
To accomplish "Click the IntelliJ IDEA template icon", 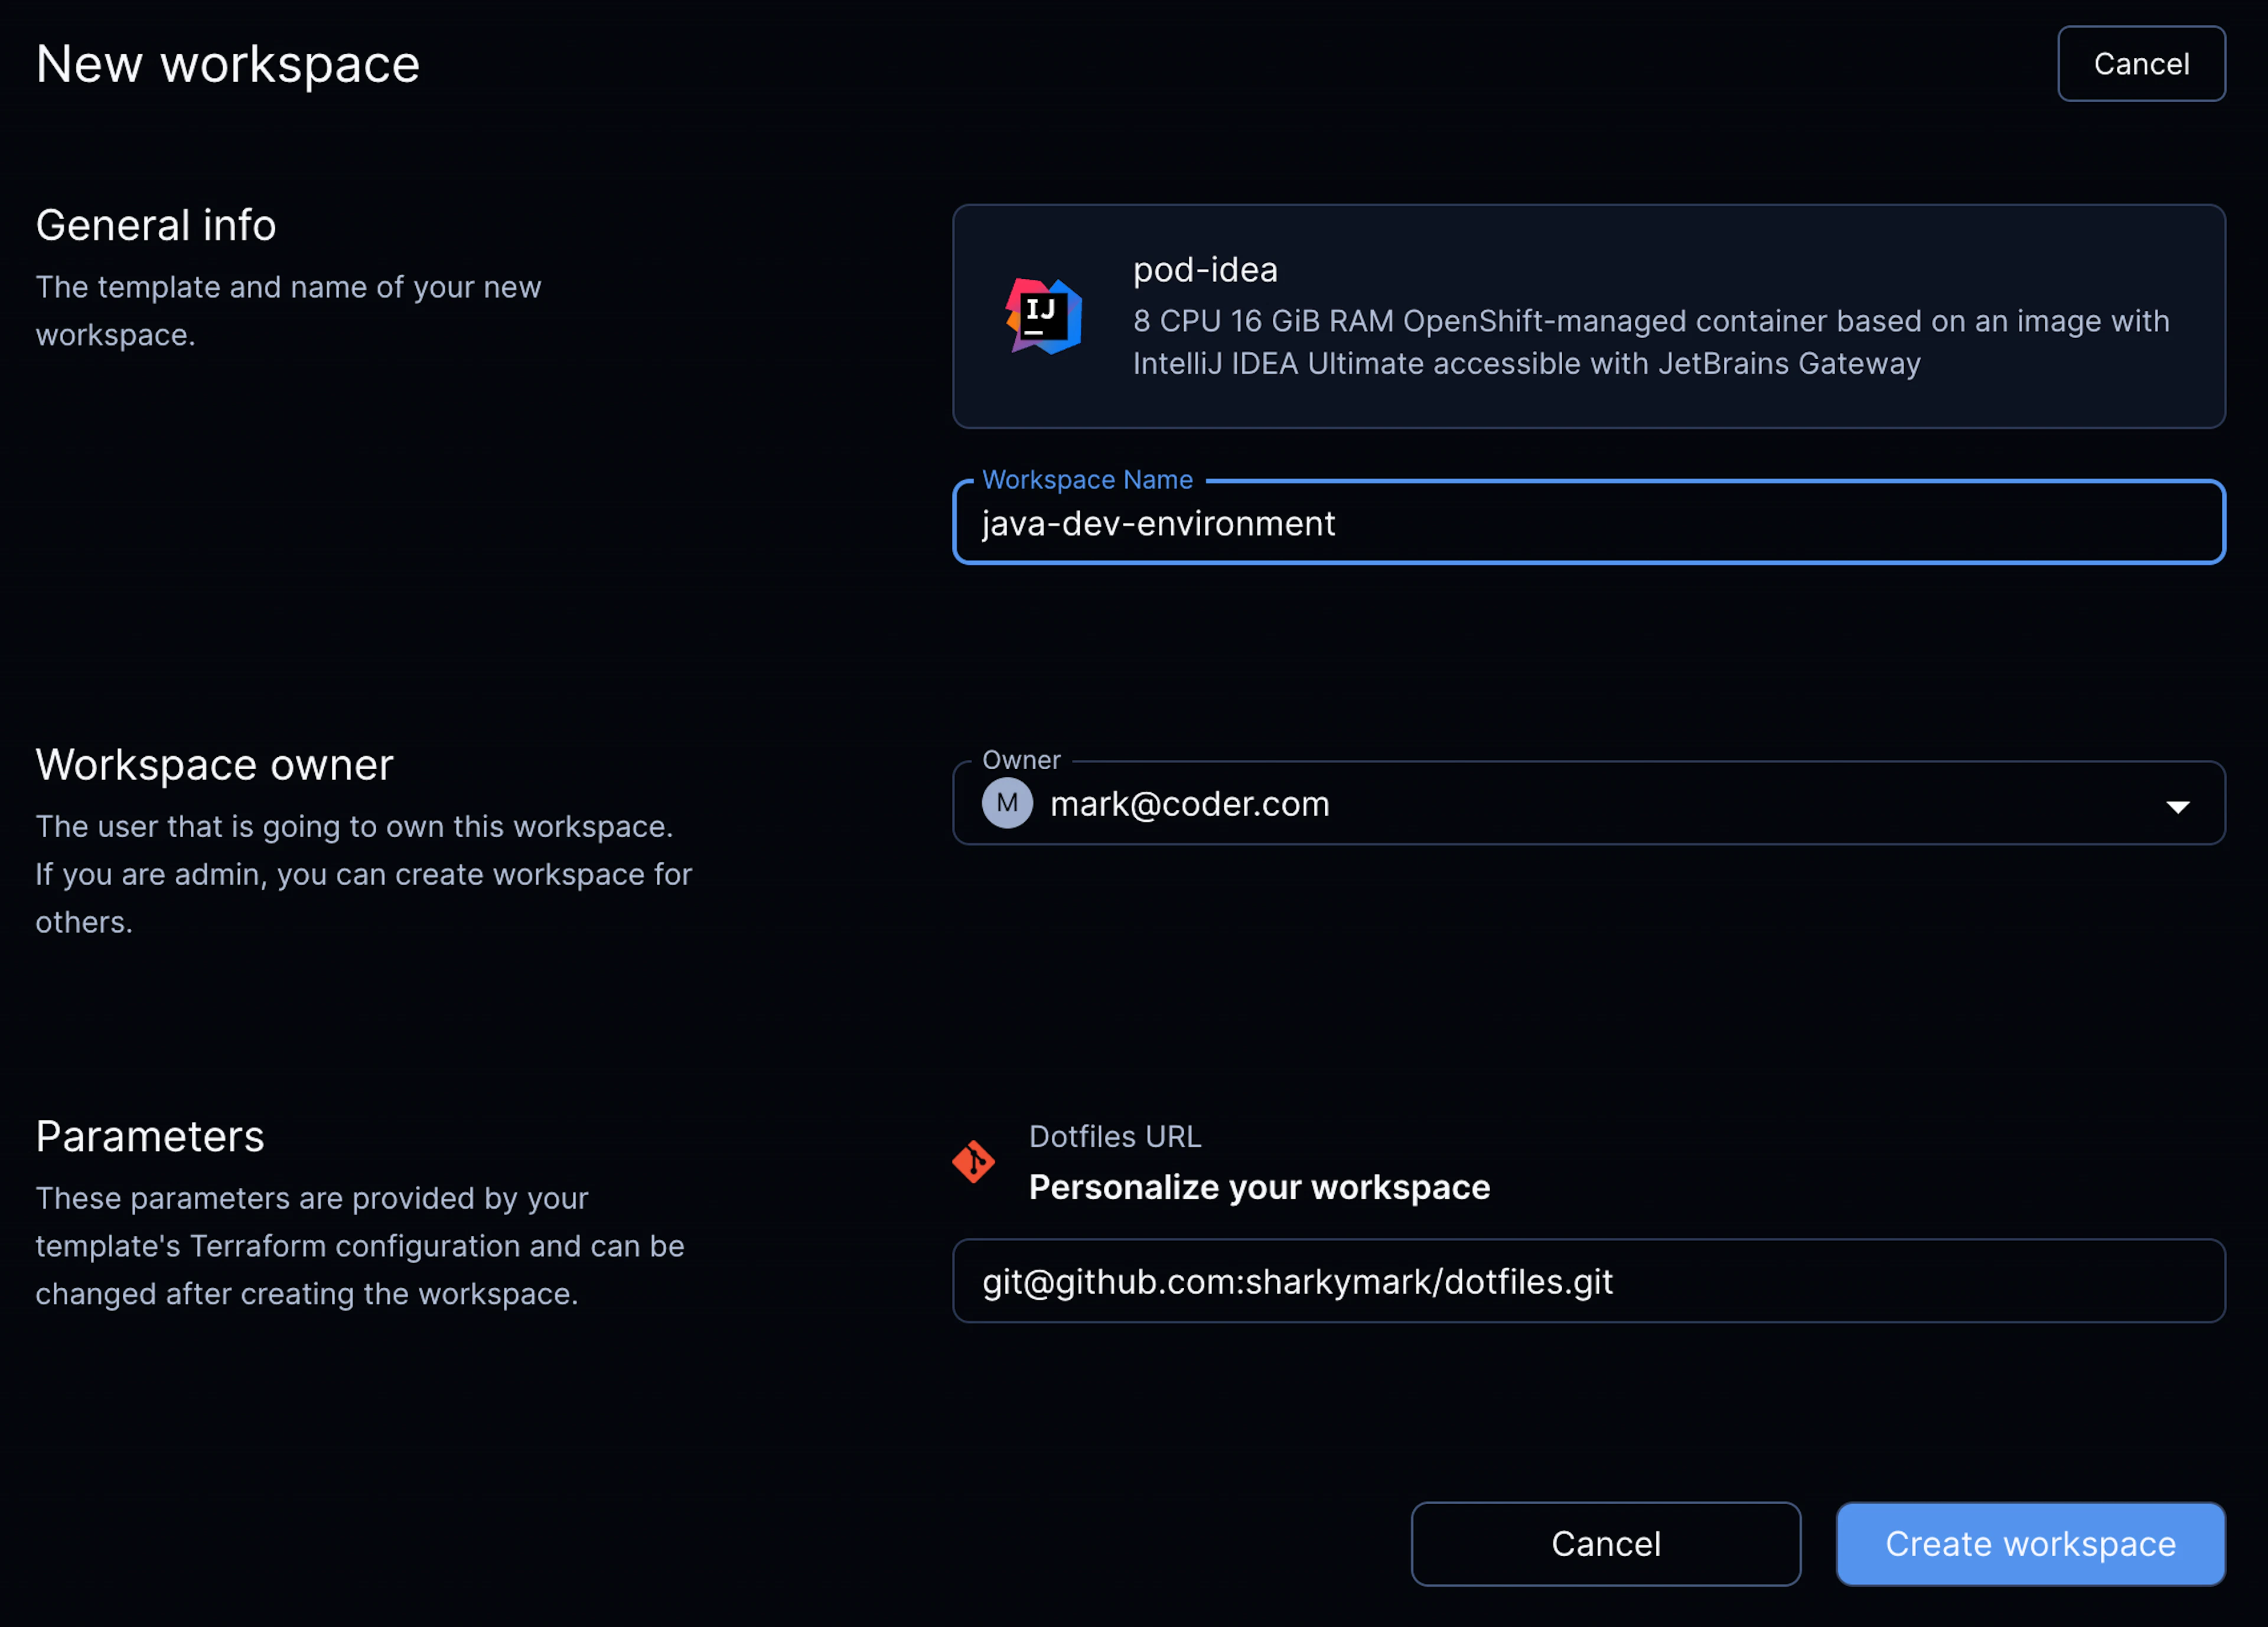I will click(1043, 316).
